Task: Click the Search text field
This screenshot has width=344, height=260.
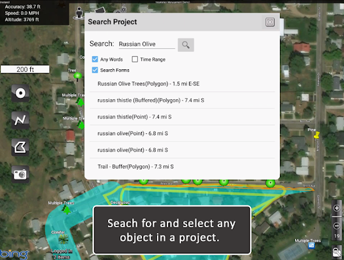Action: click(146, 44)
